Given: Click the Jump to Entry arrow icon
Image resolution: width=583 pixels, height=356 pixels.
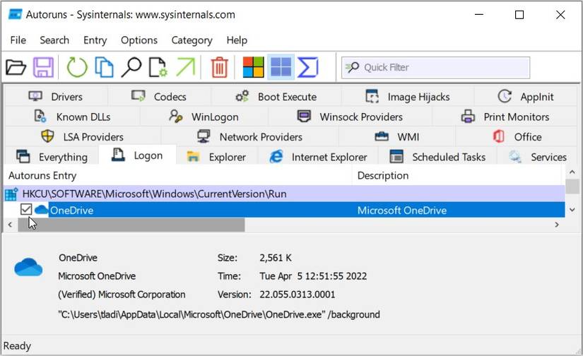Looking at the screenshot, I should point(186,67).
